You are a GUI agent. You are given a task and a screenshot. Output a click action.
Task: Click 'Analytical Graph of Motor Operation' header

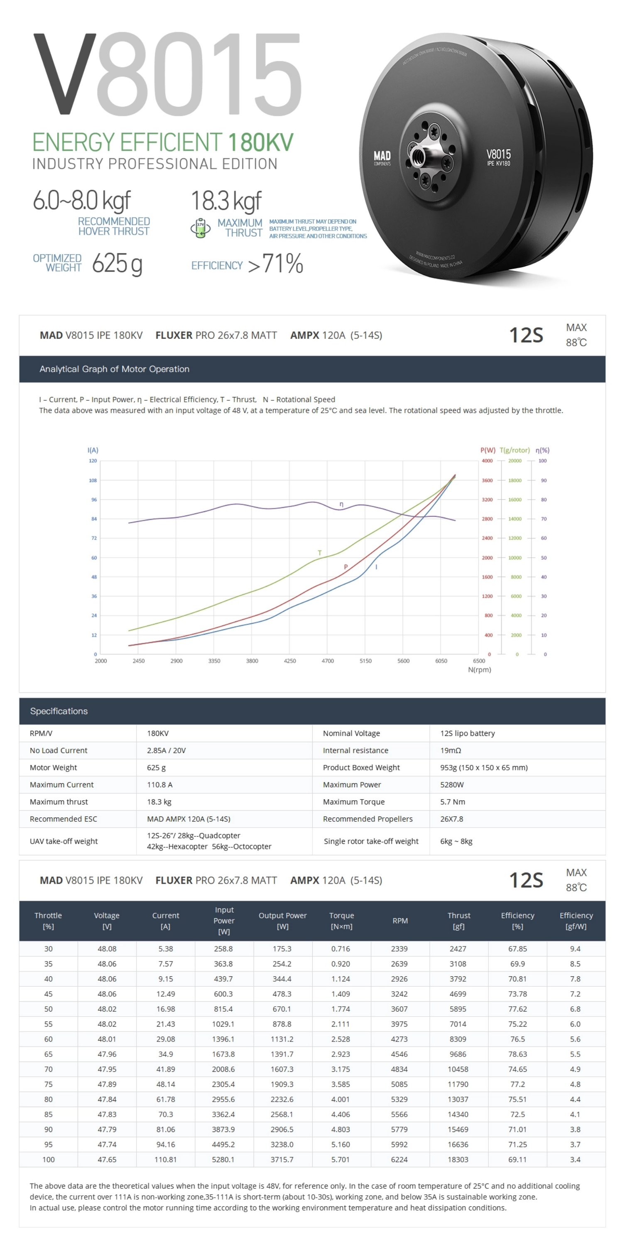(x=115, y=369)
